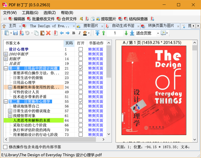Viewport: 201px width, 158px height.
Task: Open the 编辑器 editor tool
Action: [x=17, y=19]
